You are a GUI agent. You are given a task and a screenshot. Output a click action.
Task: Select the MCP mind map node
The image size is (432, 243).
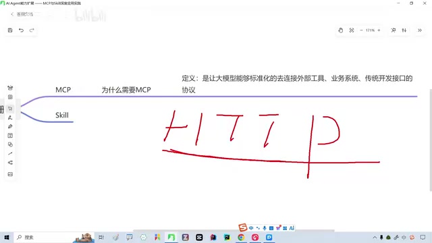click(x=63, y=90)
